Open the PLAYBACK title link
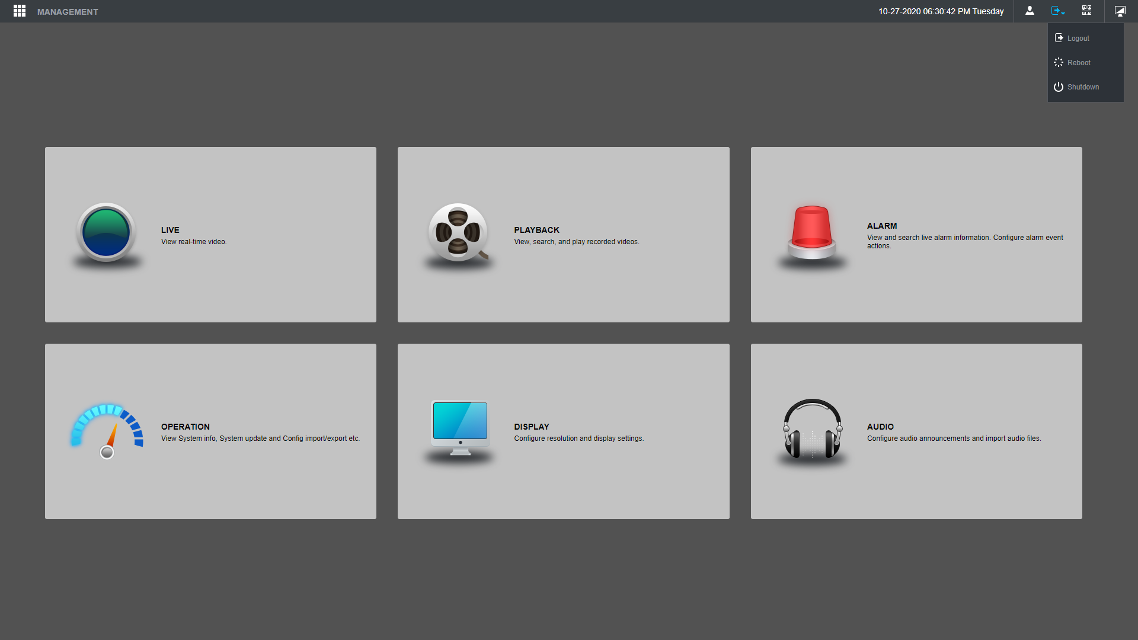 click(x=536, y=230)
